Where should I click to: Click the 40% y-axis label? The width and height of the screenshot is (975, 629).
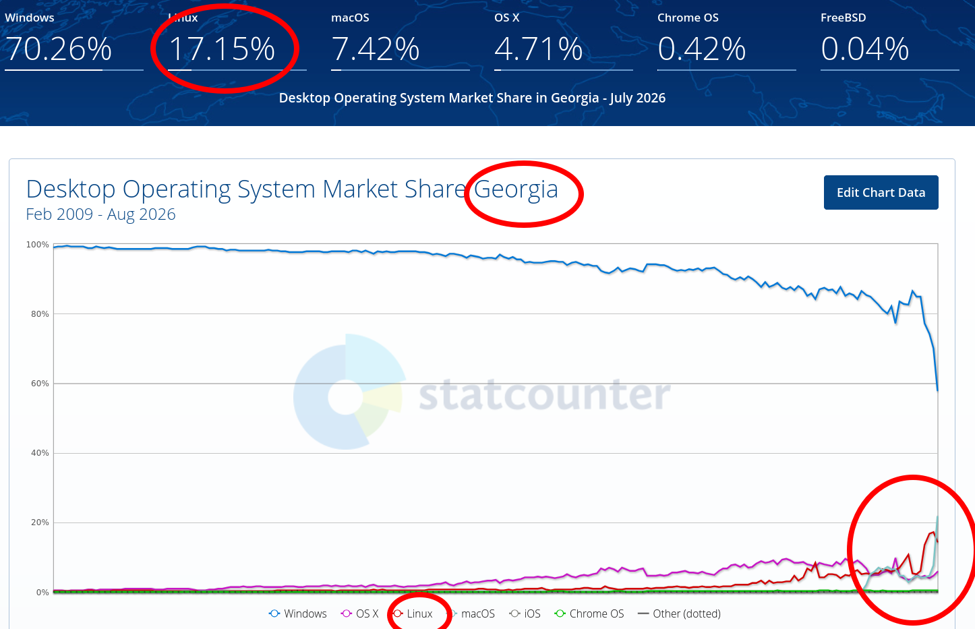(40, 453)
